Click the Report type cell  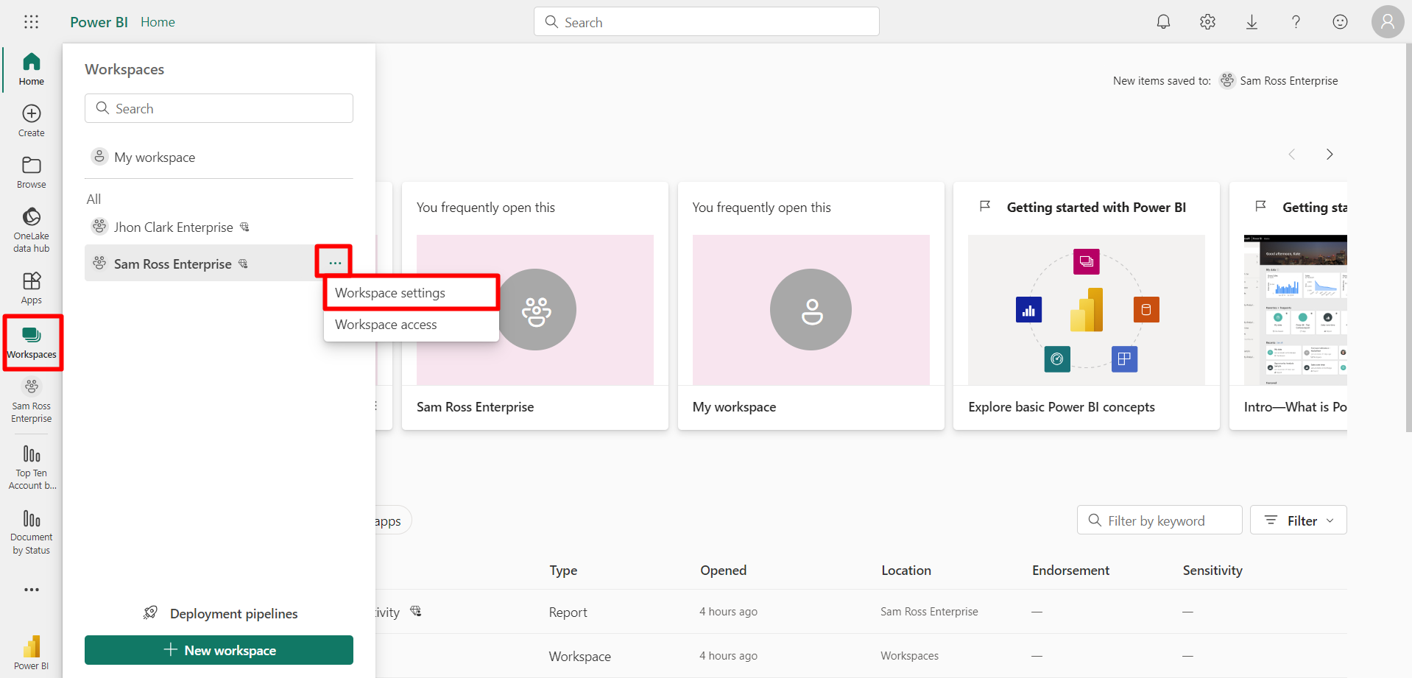click(x=568, y=612)
